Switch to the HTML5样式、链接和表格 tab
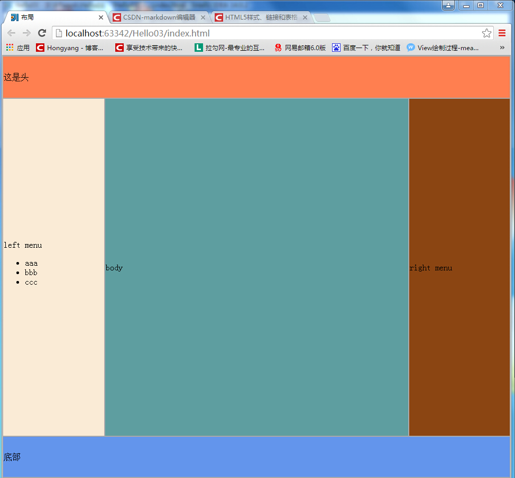The image size is (515, 478). click(261, 17)
